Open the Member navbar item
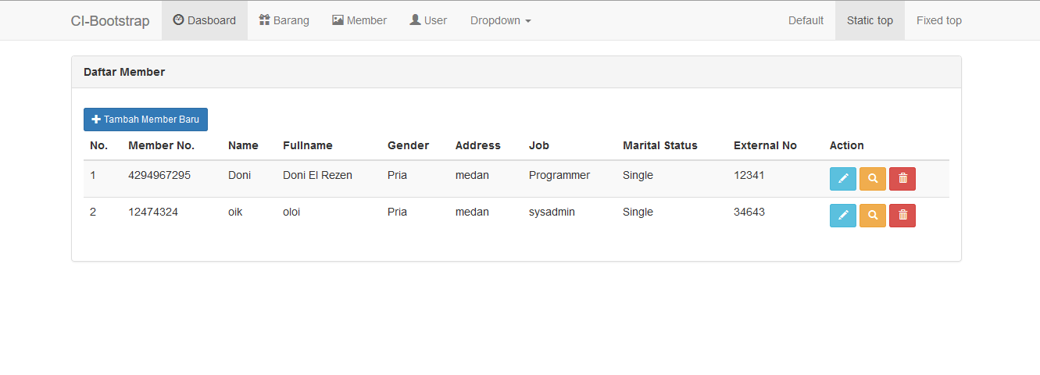Viewport: 1040px width, 375px height. [x=359, y=20]
